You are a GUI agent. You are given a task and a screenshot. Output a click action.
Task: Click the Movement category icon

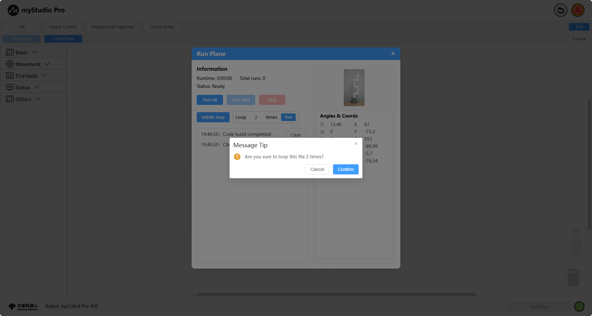click(x=10, y=64)
